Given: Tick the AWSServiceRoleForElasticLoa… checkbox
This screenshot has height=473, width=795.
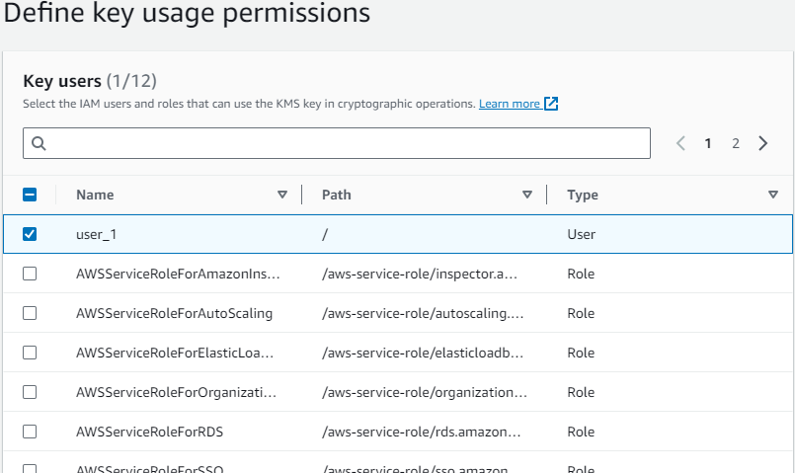Looking at the screenshot, I should [x=30, y=353].
